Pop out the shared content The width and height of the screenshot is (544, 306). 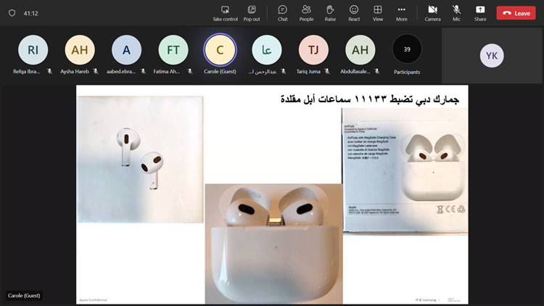coord(252,12)
